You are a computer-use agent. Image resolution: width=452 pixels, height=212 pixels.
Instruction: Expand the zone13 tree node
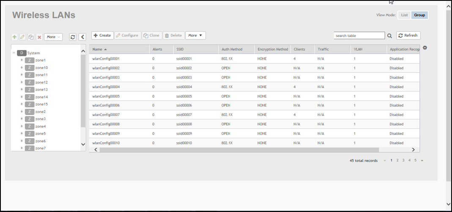pos(21,89)
